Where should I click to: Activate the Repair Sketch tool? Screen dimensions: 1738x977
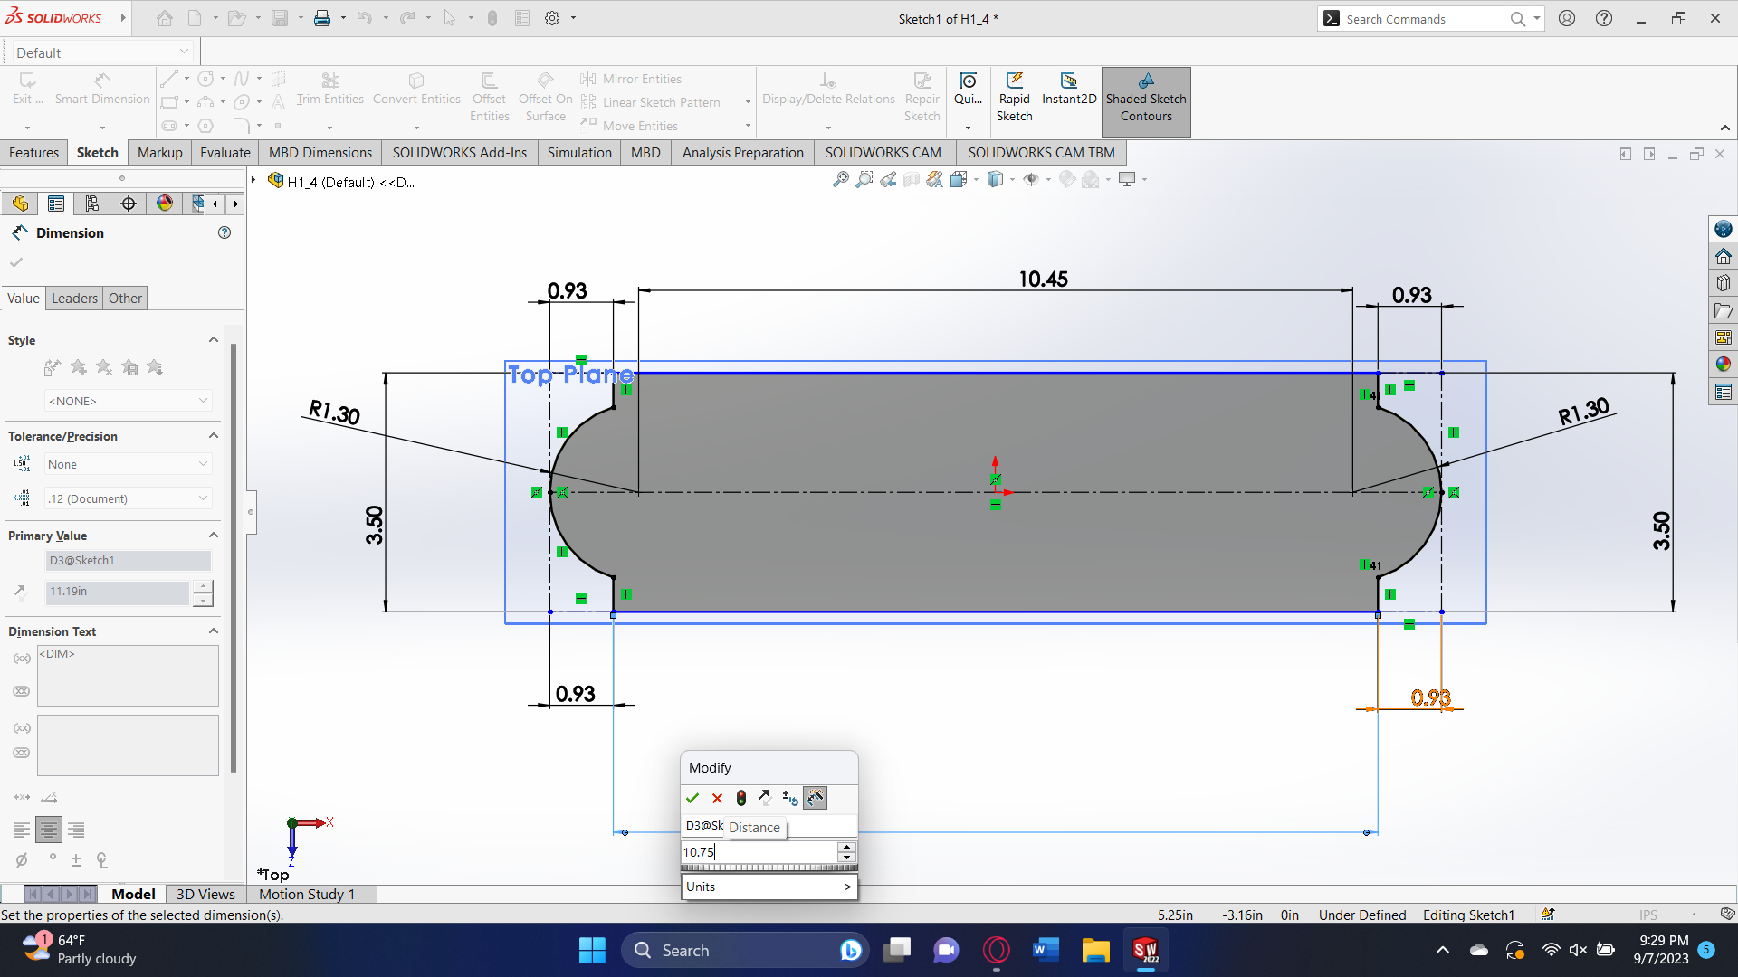(x=922, y=97)
